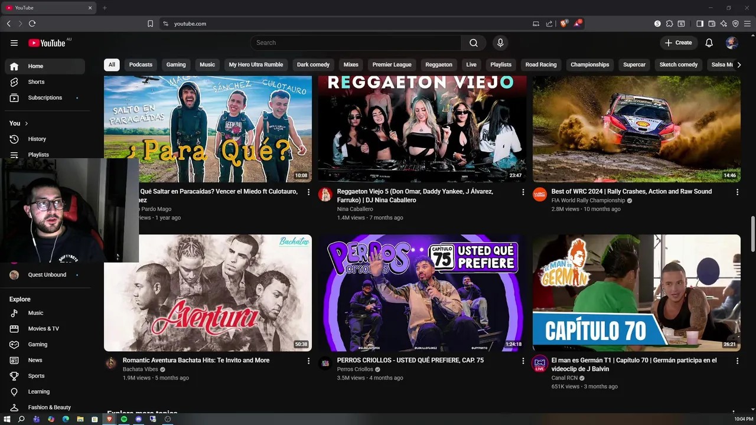This screenshot has width=756, height=425.
Task: Open the Brave Rewards triangle icon
Action: click(x=578, y=24)
